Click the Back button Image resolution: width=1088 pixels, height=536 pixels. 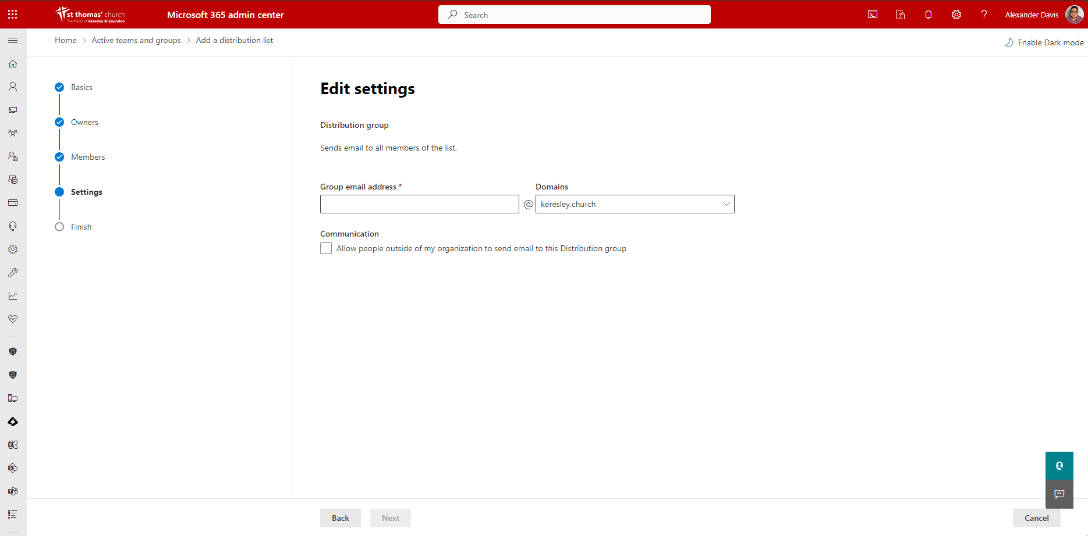[x=341, y=518]
